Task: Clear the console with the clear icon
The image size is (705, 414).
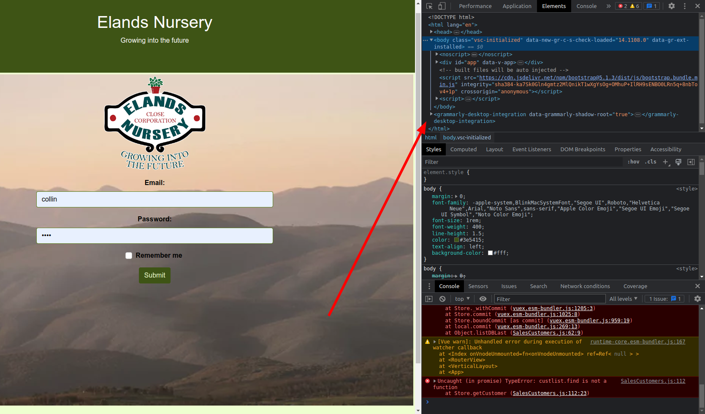Action: pyautogui.click(x=442, y=299)
